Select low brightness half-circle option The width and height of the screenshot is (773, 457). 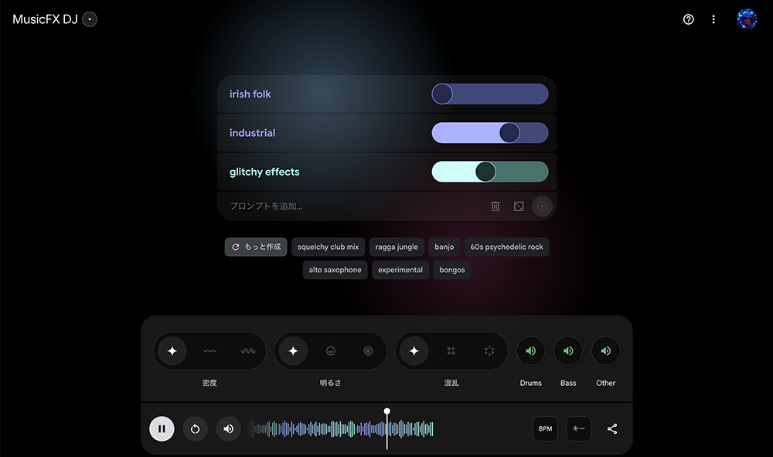[x=331, y=351]
